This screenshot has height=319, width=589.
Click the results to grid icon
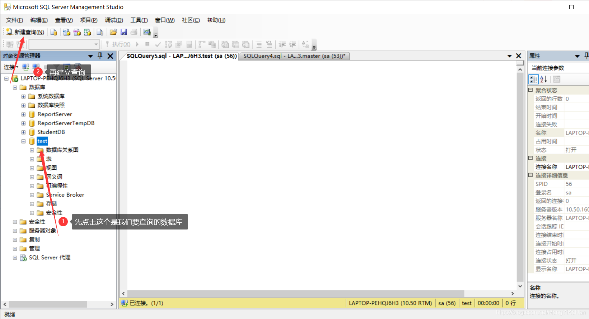click(x=235, y=44)
